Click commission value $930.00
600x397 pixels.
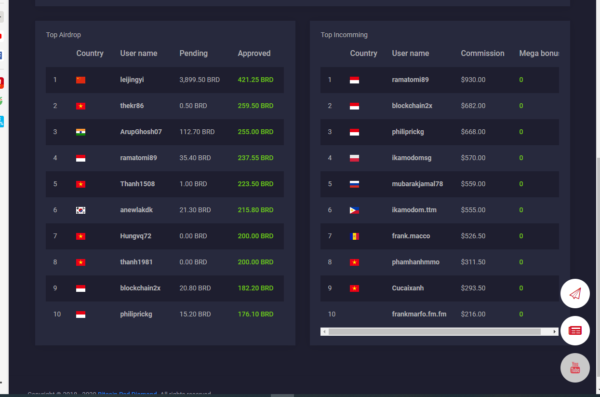coord(473,80)
